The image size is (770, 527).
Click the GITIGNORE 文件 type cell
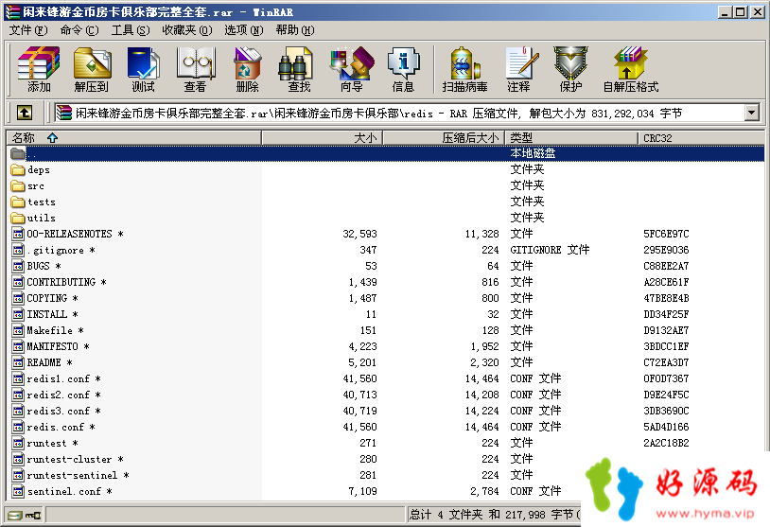pos(550,250)
